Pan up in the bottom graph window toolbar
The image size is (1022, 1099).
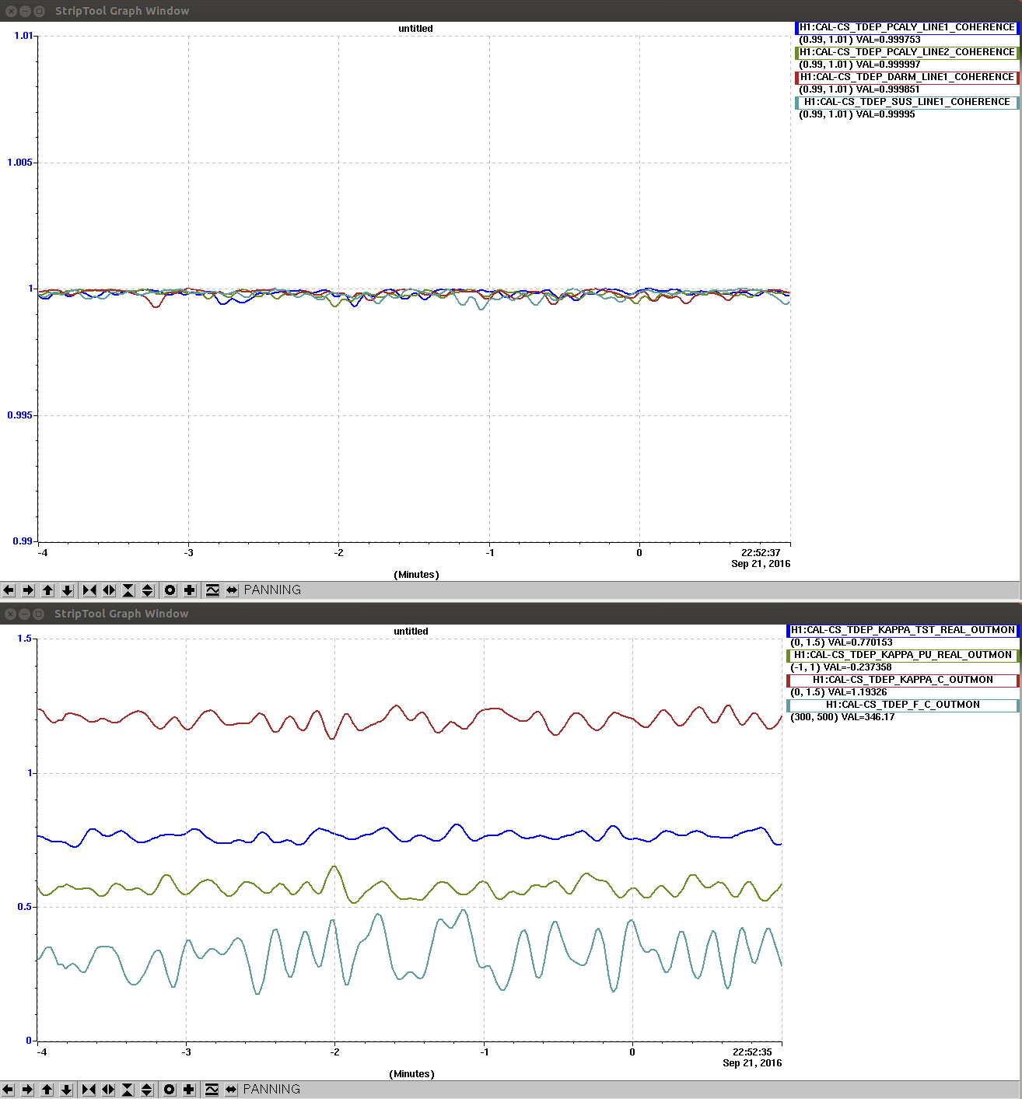[x=47, y=1090]
